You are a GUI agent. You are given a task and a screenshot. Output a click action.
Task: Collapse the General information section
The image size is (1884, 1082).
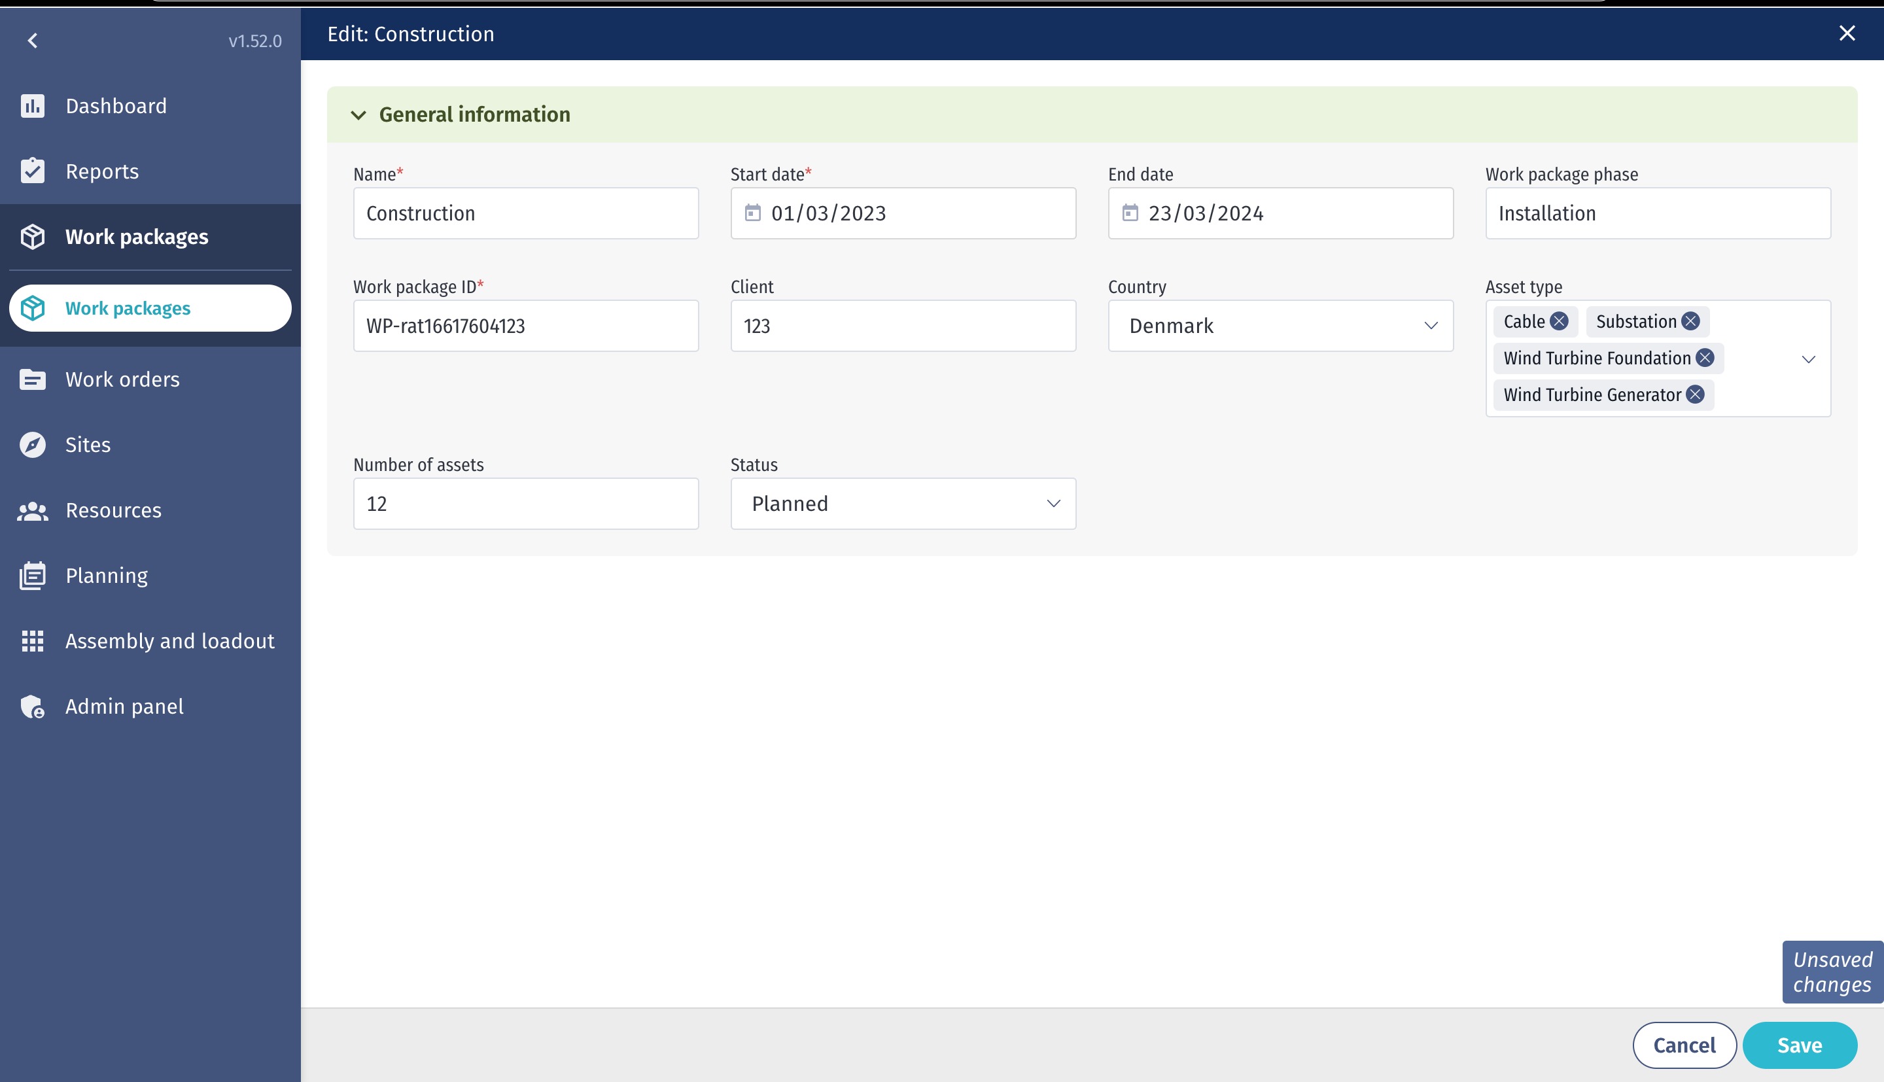pos(358,114)
